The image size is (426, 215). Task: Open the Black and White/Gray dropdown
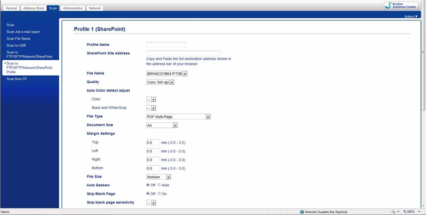coord(151,108)
